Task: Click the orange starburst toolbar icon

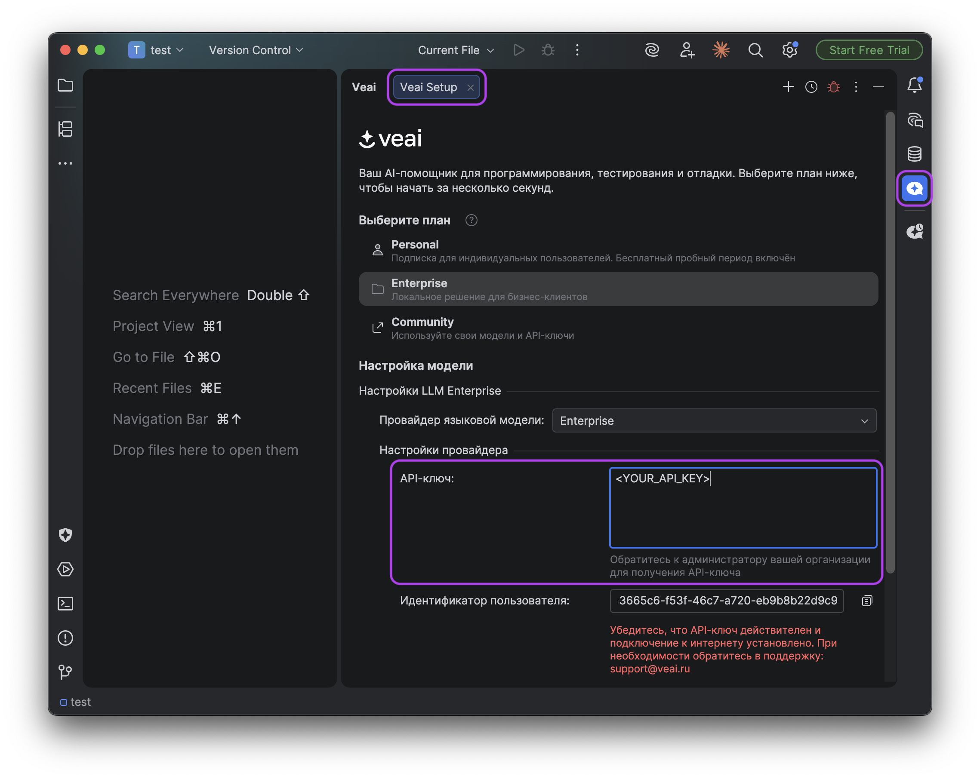Action: tap(721, 50)
